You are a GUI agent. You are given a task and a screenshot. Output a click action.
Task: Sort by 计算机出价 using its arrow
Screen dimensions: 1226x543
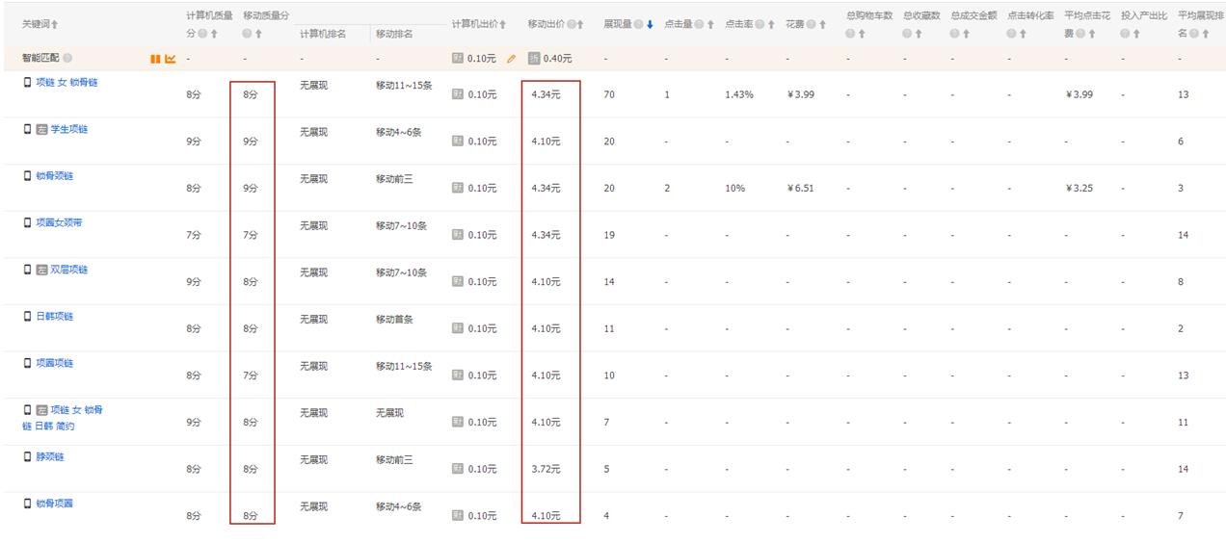pyautogui.click(x=502, y=24)
